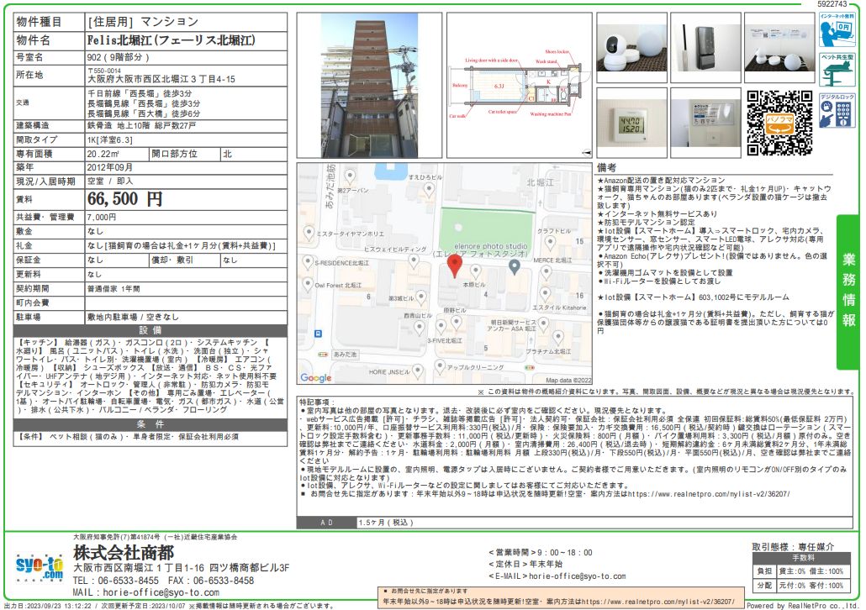The height and width of the screenshot is (610, 866).
Task: Open the smart lock photo thumbnail
Action: pyautogui.click(x=705, y=49)
